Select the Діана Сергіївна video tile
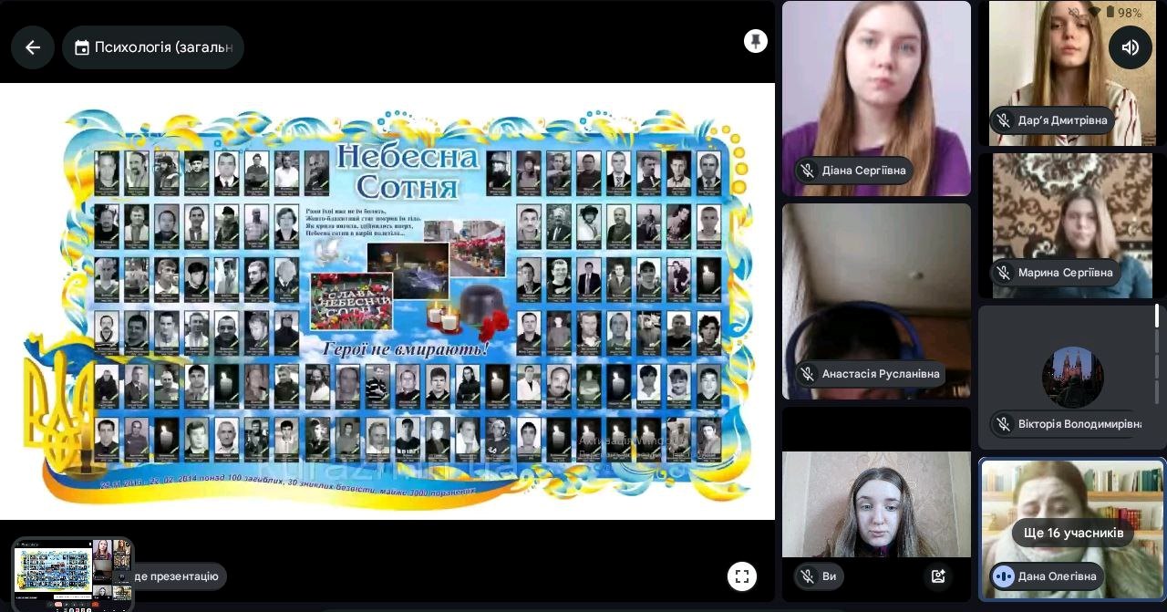 click(876, 99)
